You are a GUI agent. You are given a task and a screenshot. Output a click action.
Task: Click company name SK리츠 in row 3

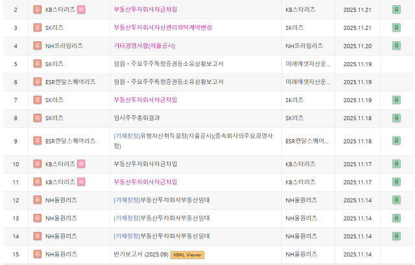click(54, 27)
